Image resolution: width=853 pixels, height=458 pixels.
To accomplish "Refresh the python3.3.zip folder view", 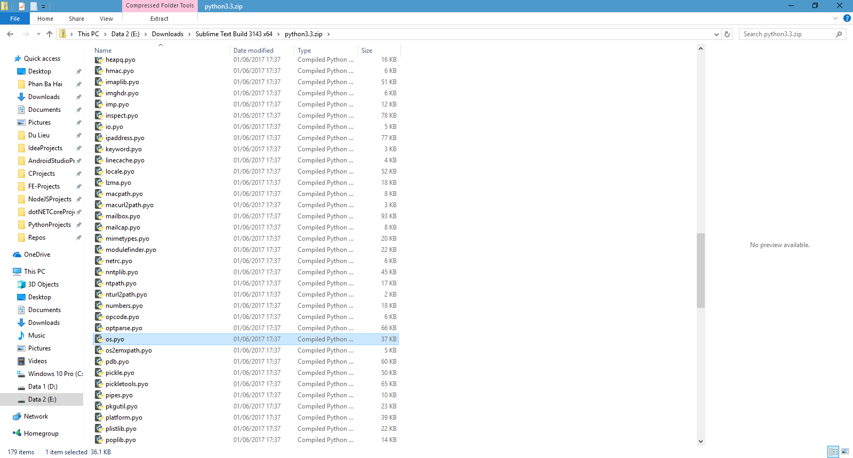I will 727,34.
